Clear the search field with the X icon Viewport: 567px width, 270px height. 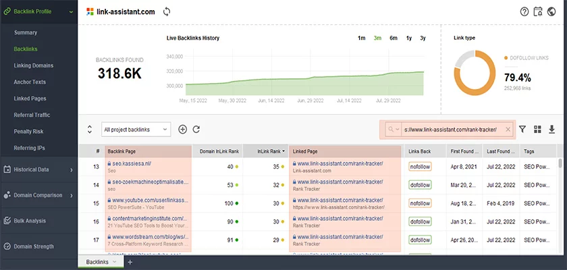pos(508,130)
